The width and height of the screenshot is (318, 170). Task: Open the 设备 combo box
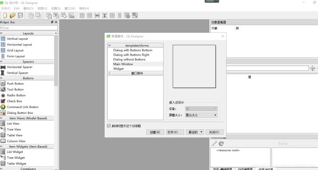[201, 109]
